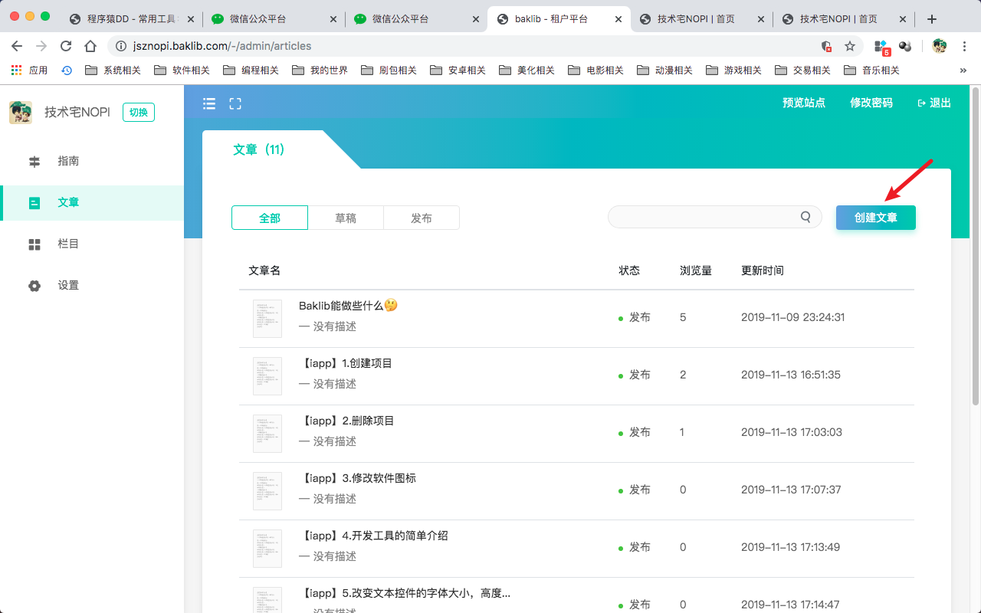Click the 创建文章 button
The height and width of the screenshot is (613, 981).
[876, 218]
